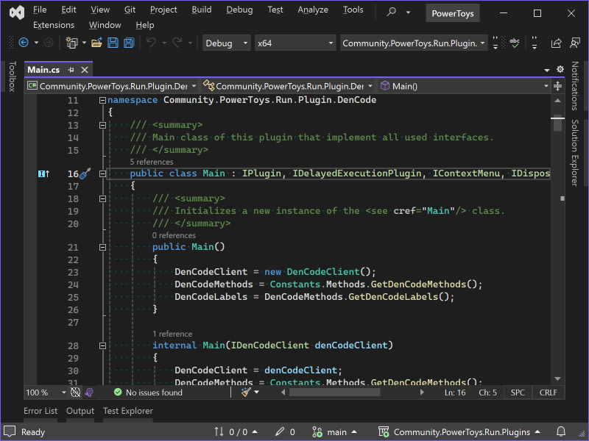Image resolution: width=589 pixels, height=441 pixels.
Task: Click the Navigate Backward arrow icon
Action: point(24,43)
